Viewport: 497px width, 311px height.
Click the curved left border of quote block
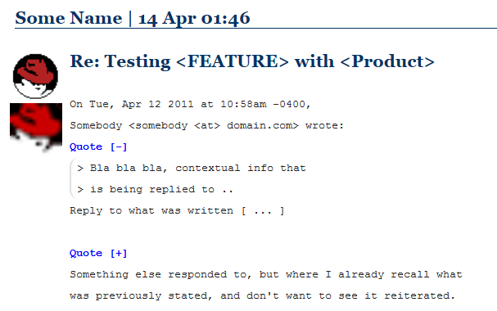click(x=71, y=178)
